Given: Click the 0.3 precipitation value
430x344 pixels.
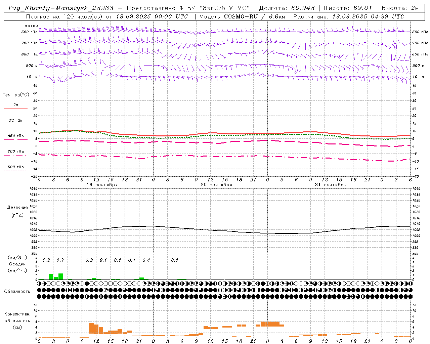Looking at the screenshot, I should [89, 260].
